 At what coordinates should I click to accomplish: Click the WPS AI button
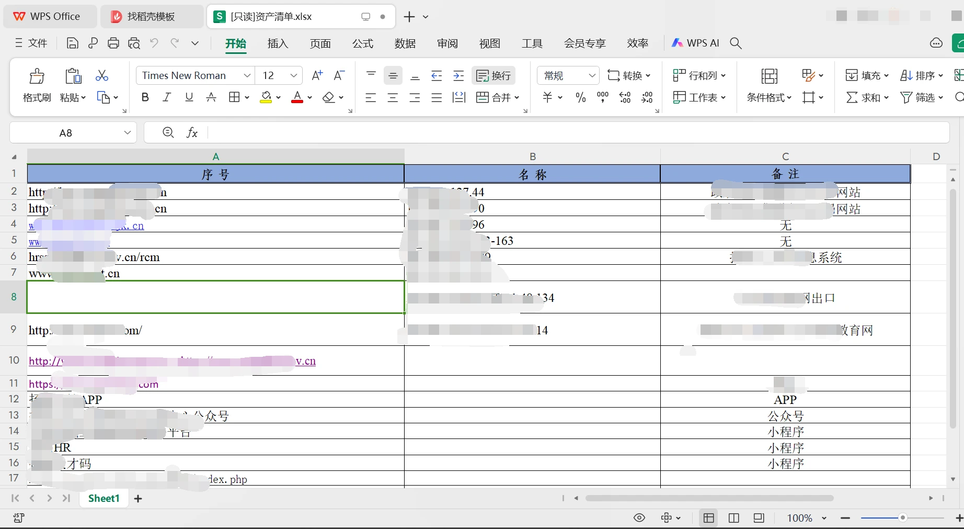(x=695, y=43)
